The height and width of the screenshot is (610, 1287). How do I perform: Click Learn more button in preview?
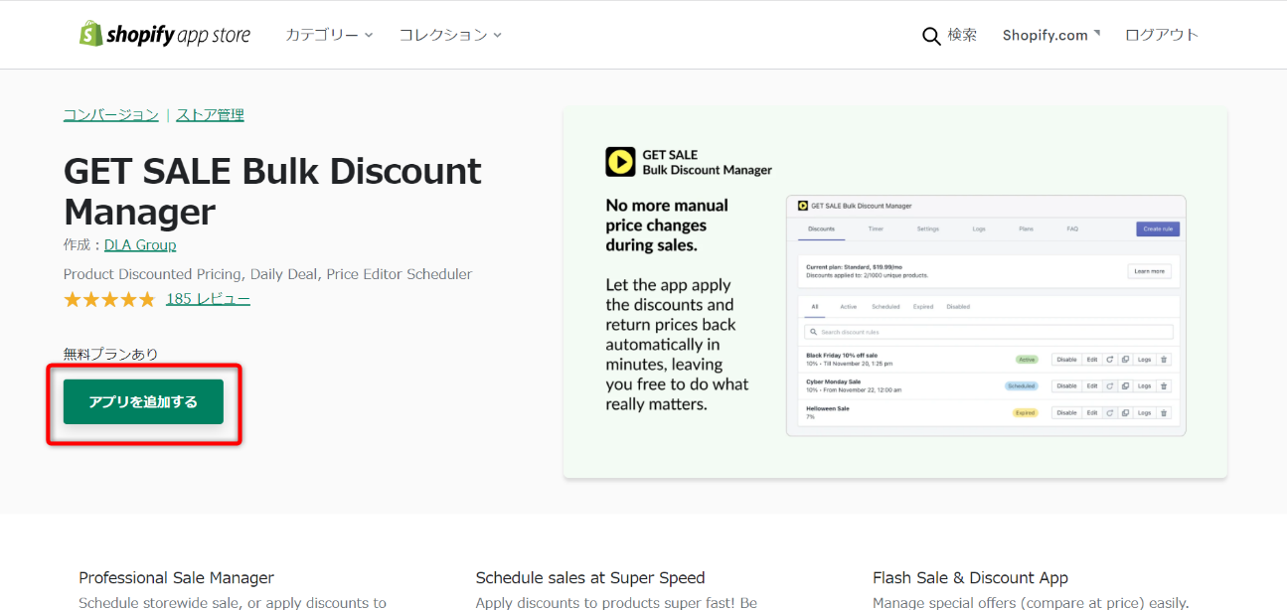coord(1149,271)
